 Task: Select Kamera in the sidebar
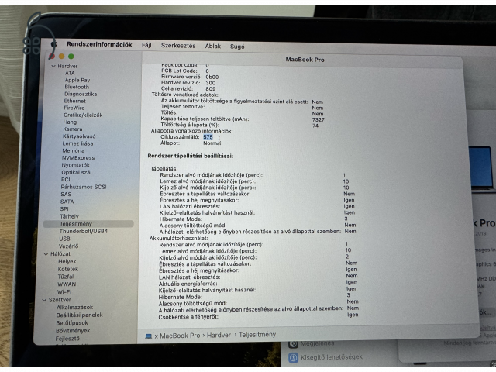pos(73,129)
